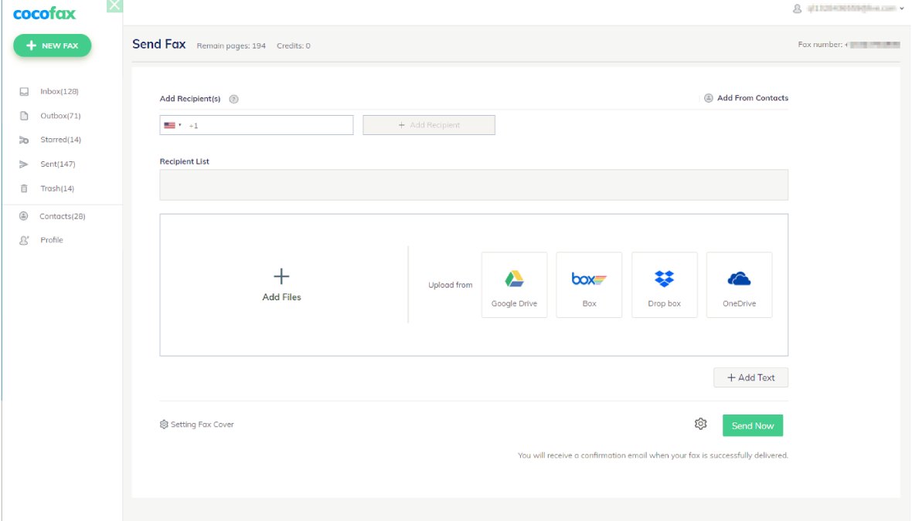Click Add From Contacts link
912x521 pixels.
coord(746,98)
